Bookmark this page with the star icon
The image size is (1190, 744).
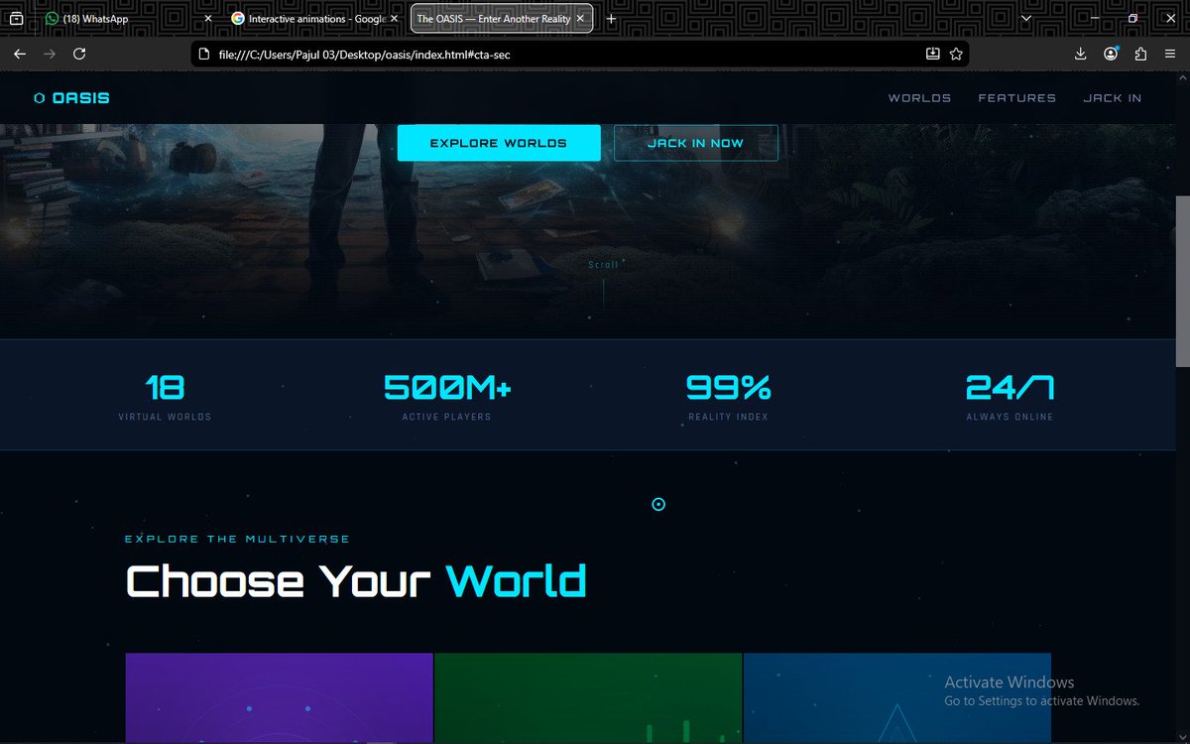[x=956, y=54]
